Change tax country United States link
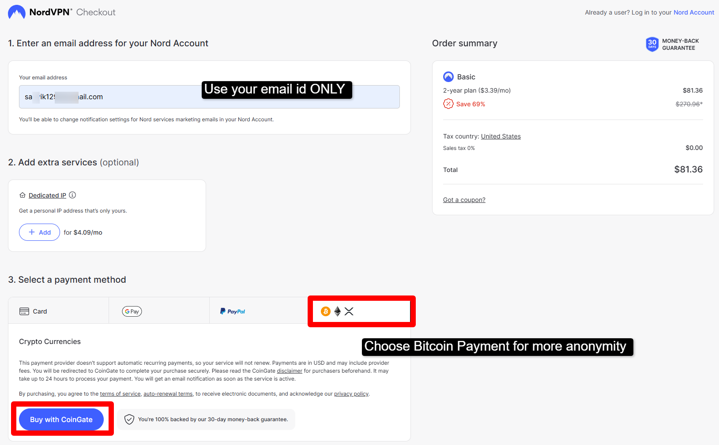 501,136
